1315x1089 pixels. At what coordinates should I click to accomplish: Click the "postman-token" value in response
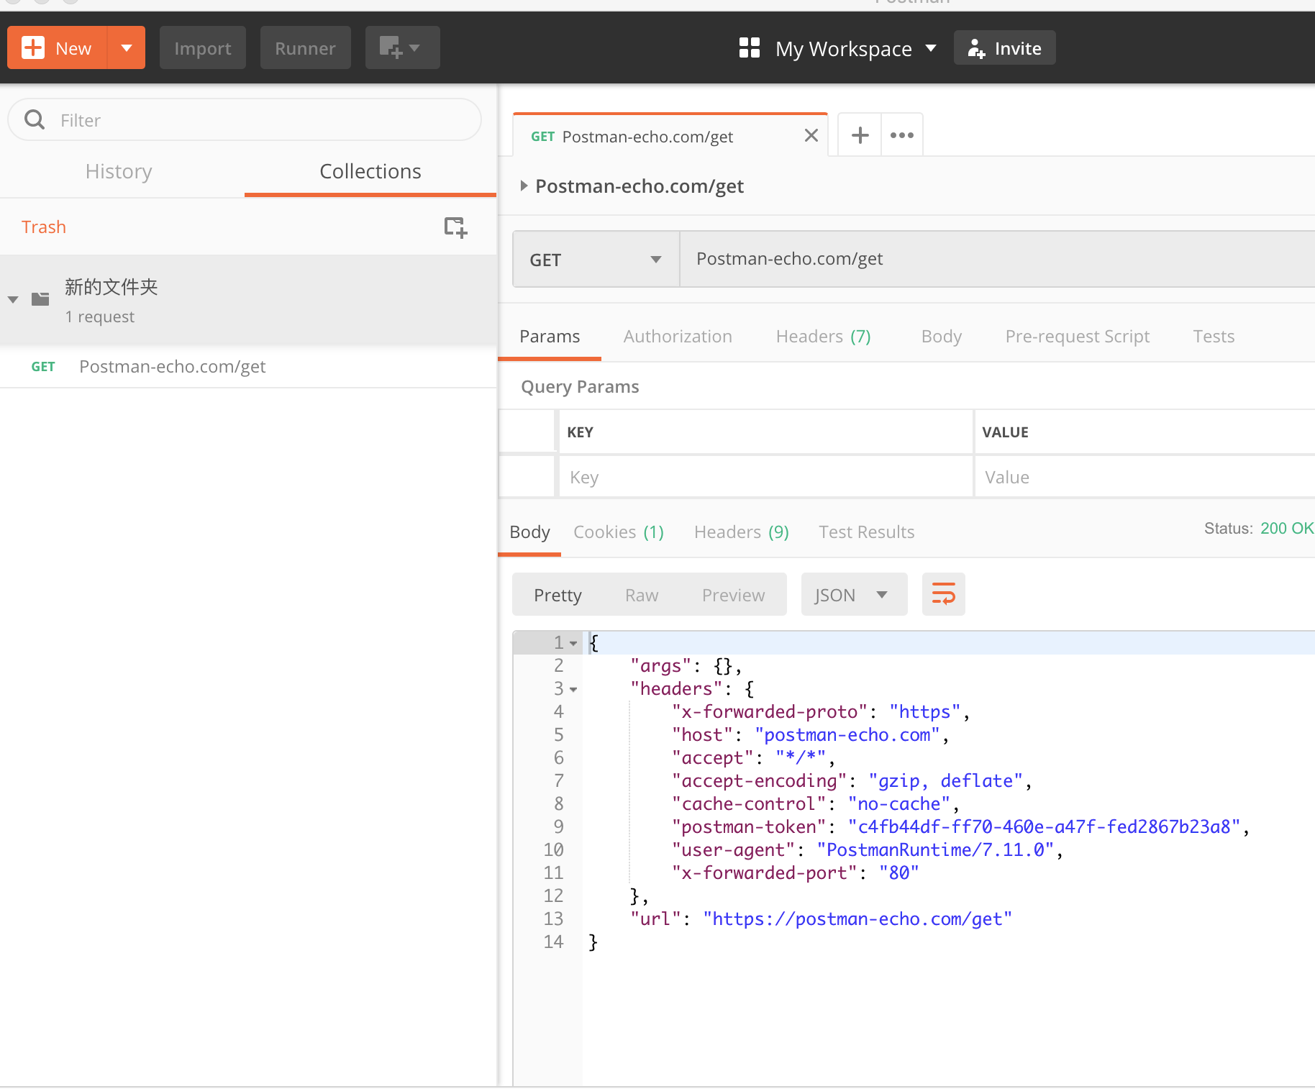[x=1044, y=826]
